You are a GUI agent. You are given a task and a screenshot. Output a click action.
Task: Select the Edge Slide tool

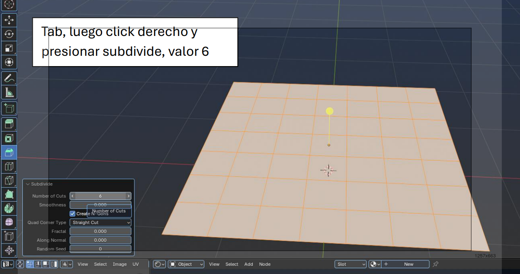click(9, 236)
